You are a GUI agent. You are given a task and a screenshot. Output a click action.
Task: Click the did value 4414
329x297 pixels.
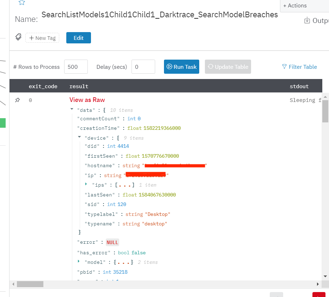click(123, 146)
